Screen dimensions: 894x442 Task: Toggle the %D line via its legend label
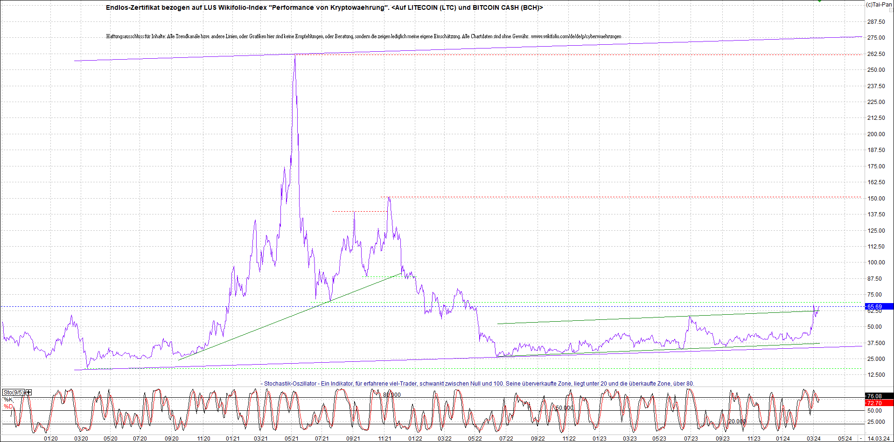[x=8, y=406]
